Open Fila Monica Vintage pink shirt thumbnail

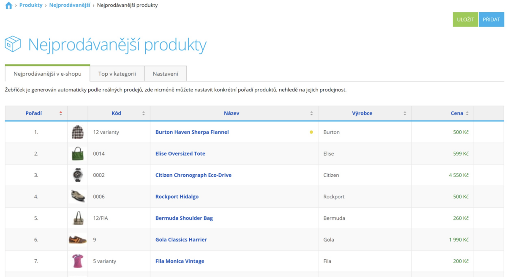[78, 261]
